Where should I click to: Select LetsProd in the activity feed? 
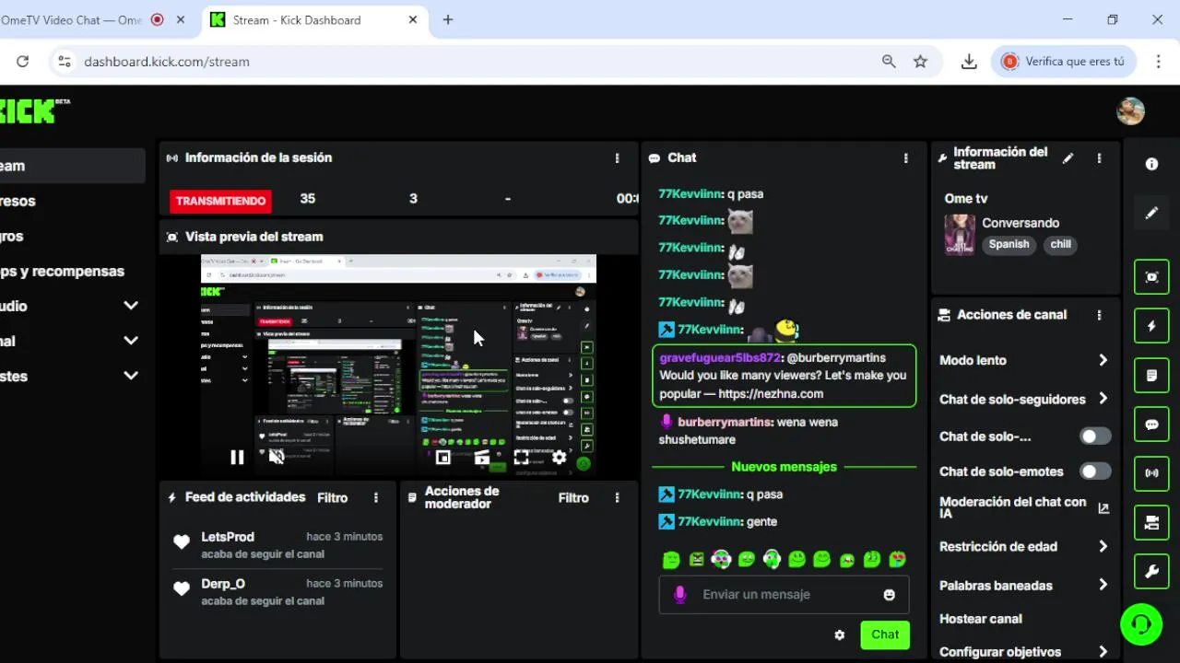[228, 537]
